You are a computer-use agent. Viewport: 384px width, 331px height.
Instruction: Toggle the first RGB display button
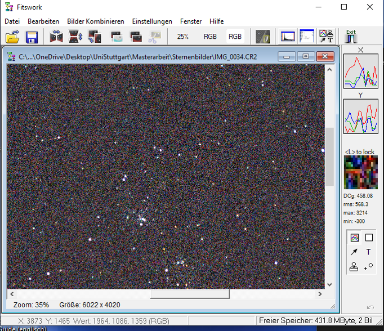coord(210,37)
